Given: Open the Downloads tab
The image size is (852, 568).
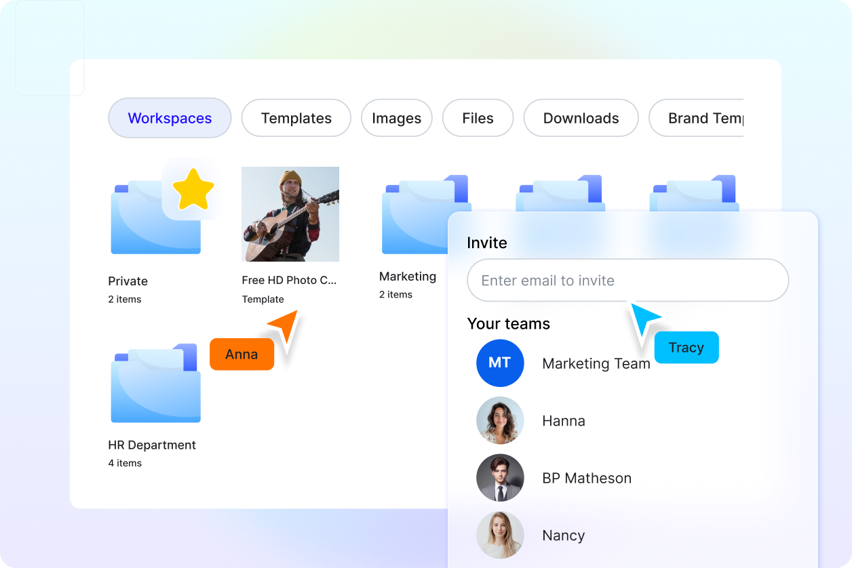Looking at the screenshot, I should point(581,118).
